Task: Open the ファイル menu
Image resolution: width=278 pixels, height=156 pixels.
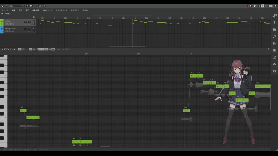Action: (5, 10)
